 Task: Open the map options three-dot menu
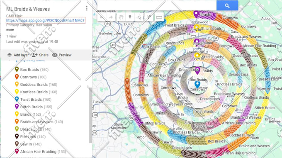tap(87, 8)
